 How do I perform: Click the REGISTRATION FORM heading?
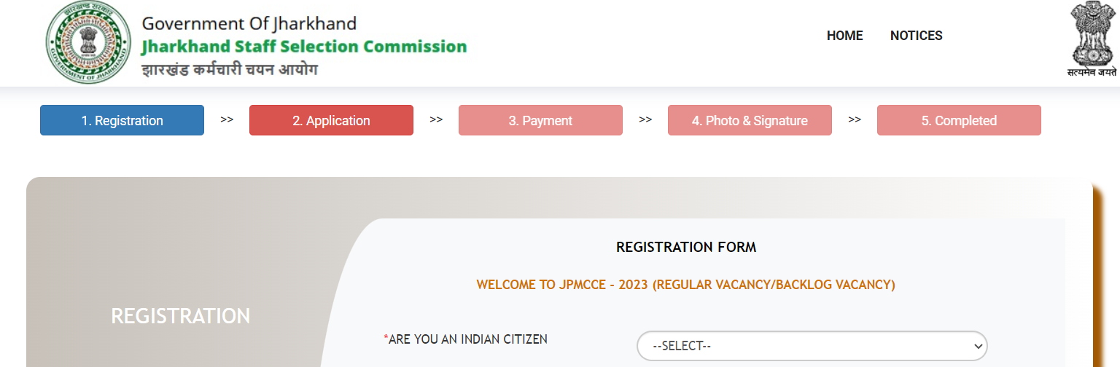tap(686, 247)
